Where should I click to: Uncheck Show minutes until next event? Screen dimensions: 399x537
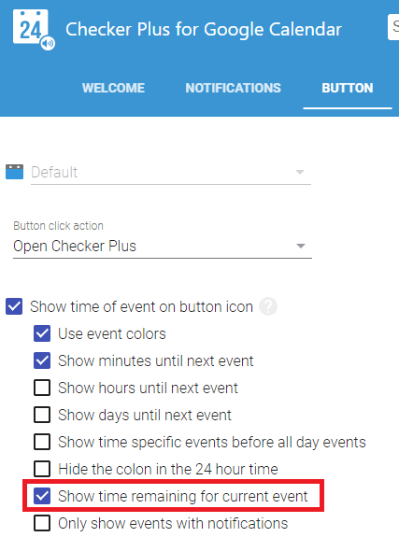(x=42, y=360)
